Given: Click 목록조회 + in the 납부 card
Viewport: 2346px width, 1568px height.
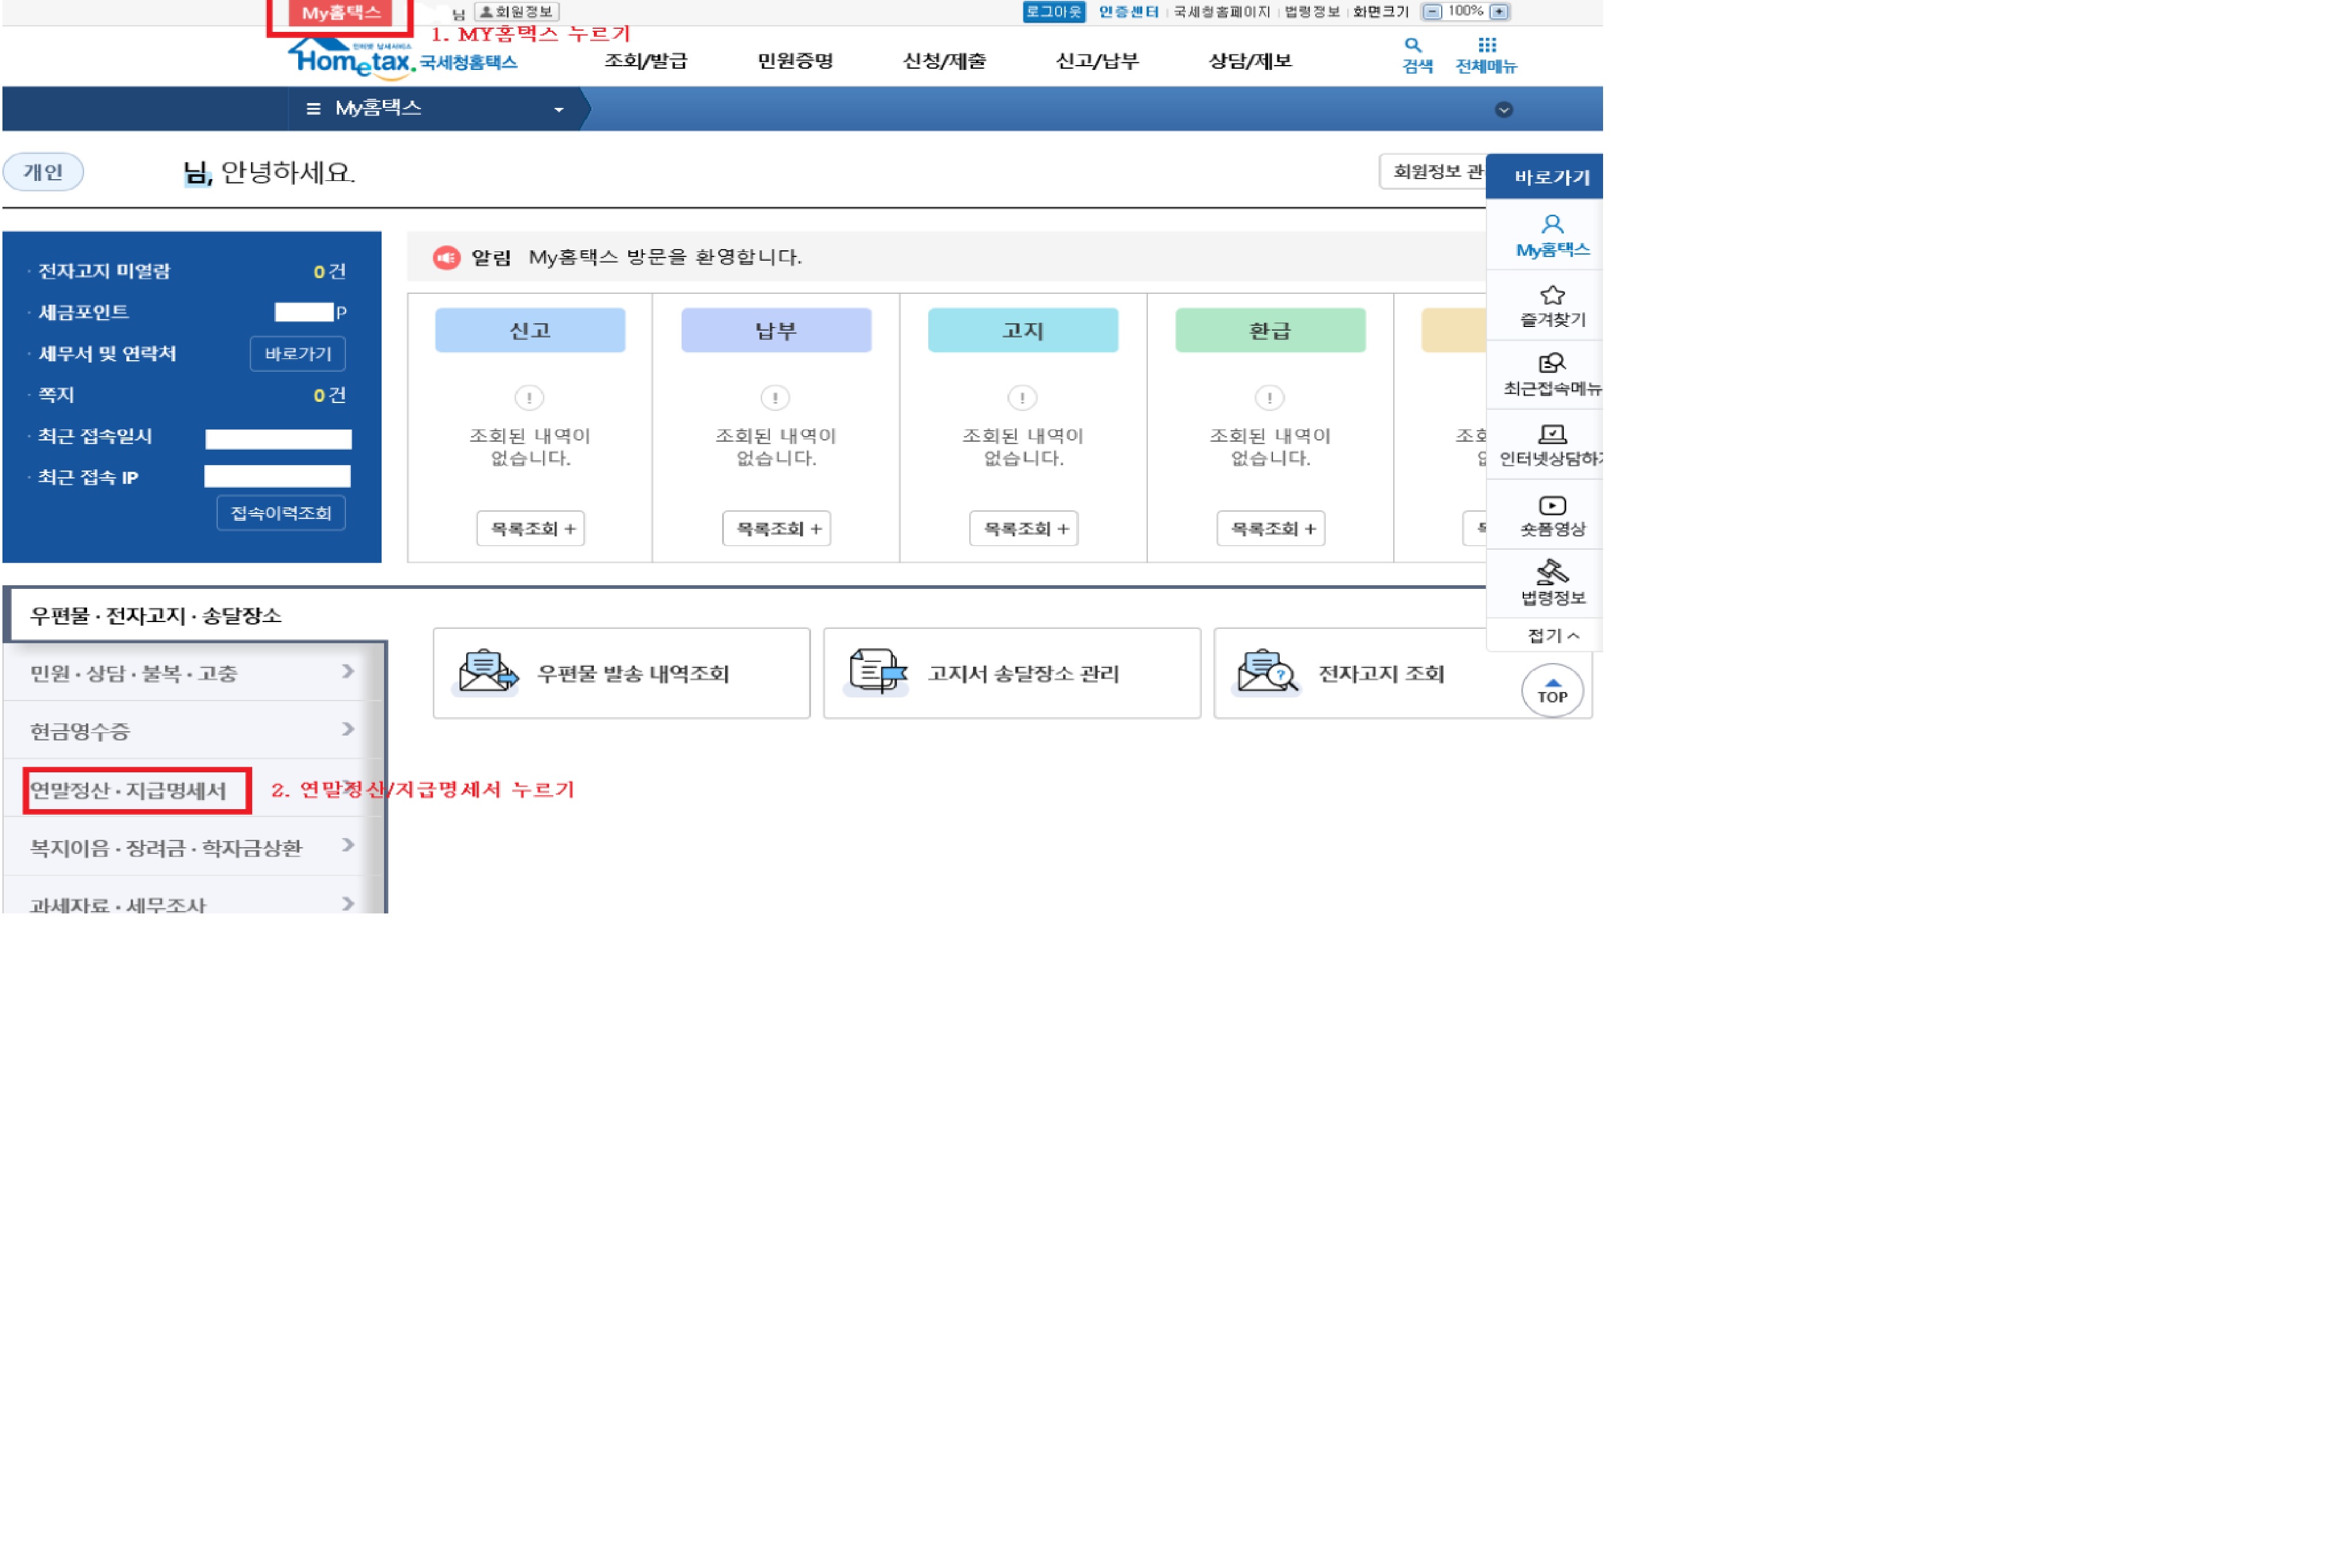Looking at the screenshot, I should pos(776,528).
